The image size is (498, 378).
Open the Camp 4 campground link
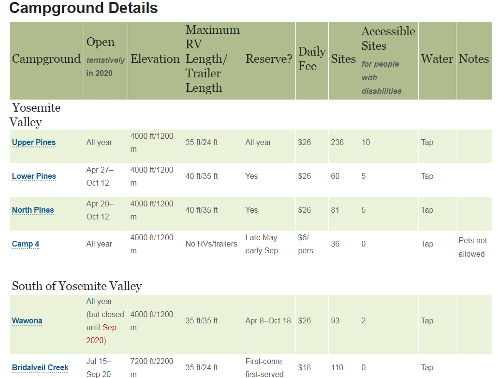pyautogui.click(x=26, y=244)
